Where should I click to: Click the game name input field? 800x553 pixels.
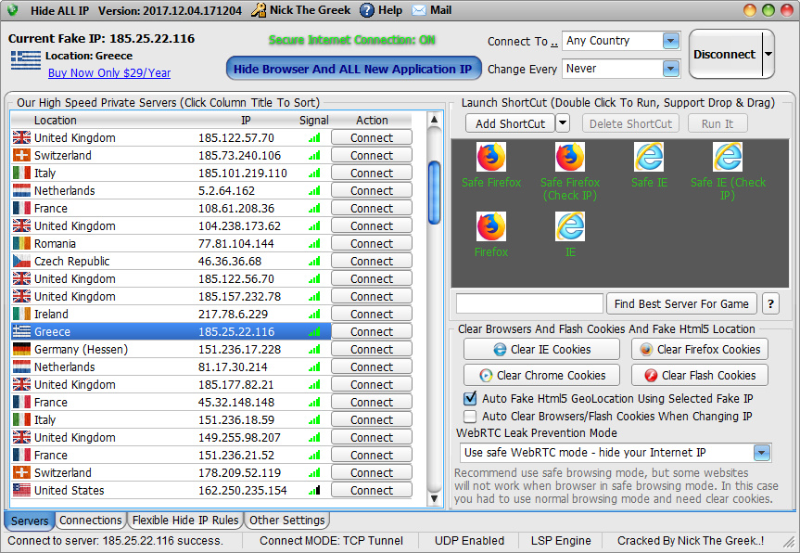529,303
